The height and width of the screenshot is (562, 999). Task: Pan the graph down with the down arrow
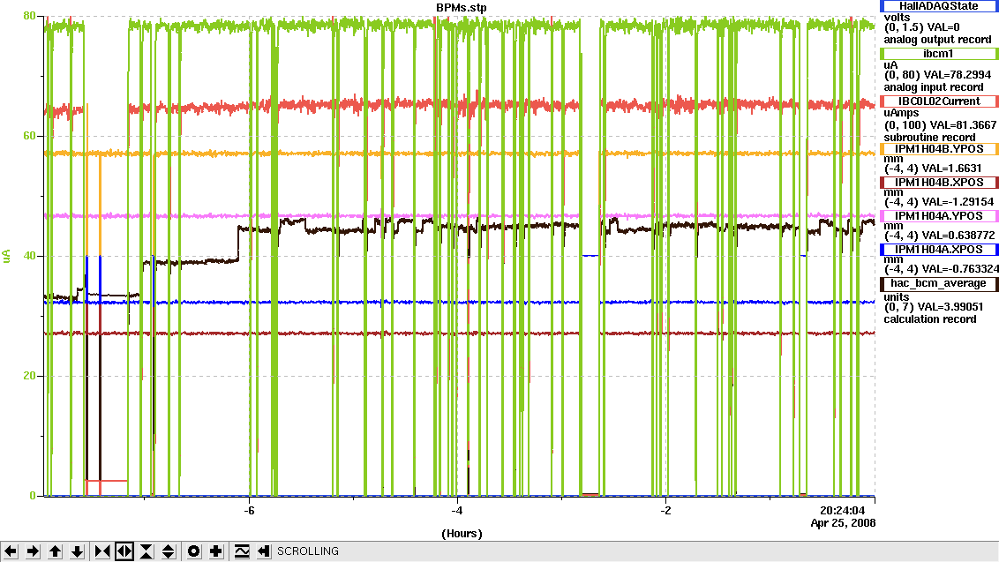(78, 551)
